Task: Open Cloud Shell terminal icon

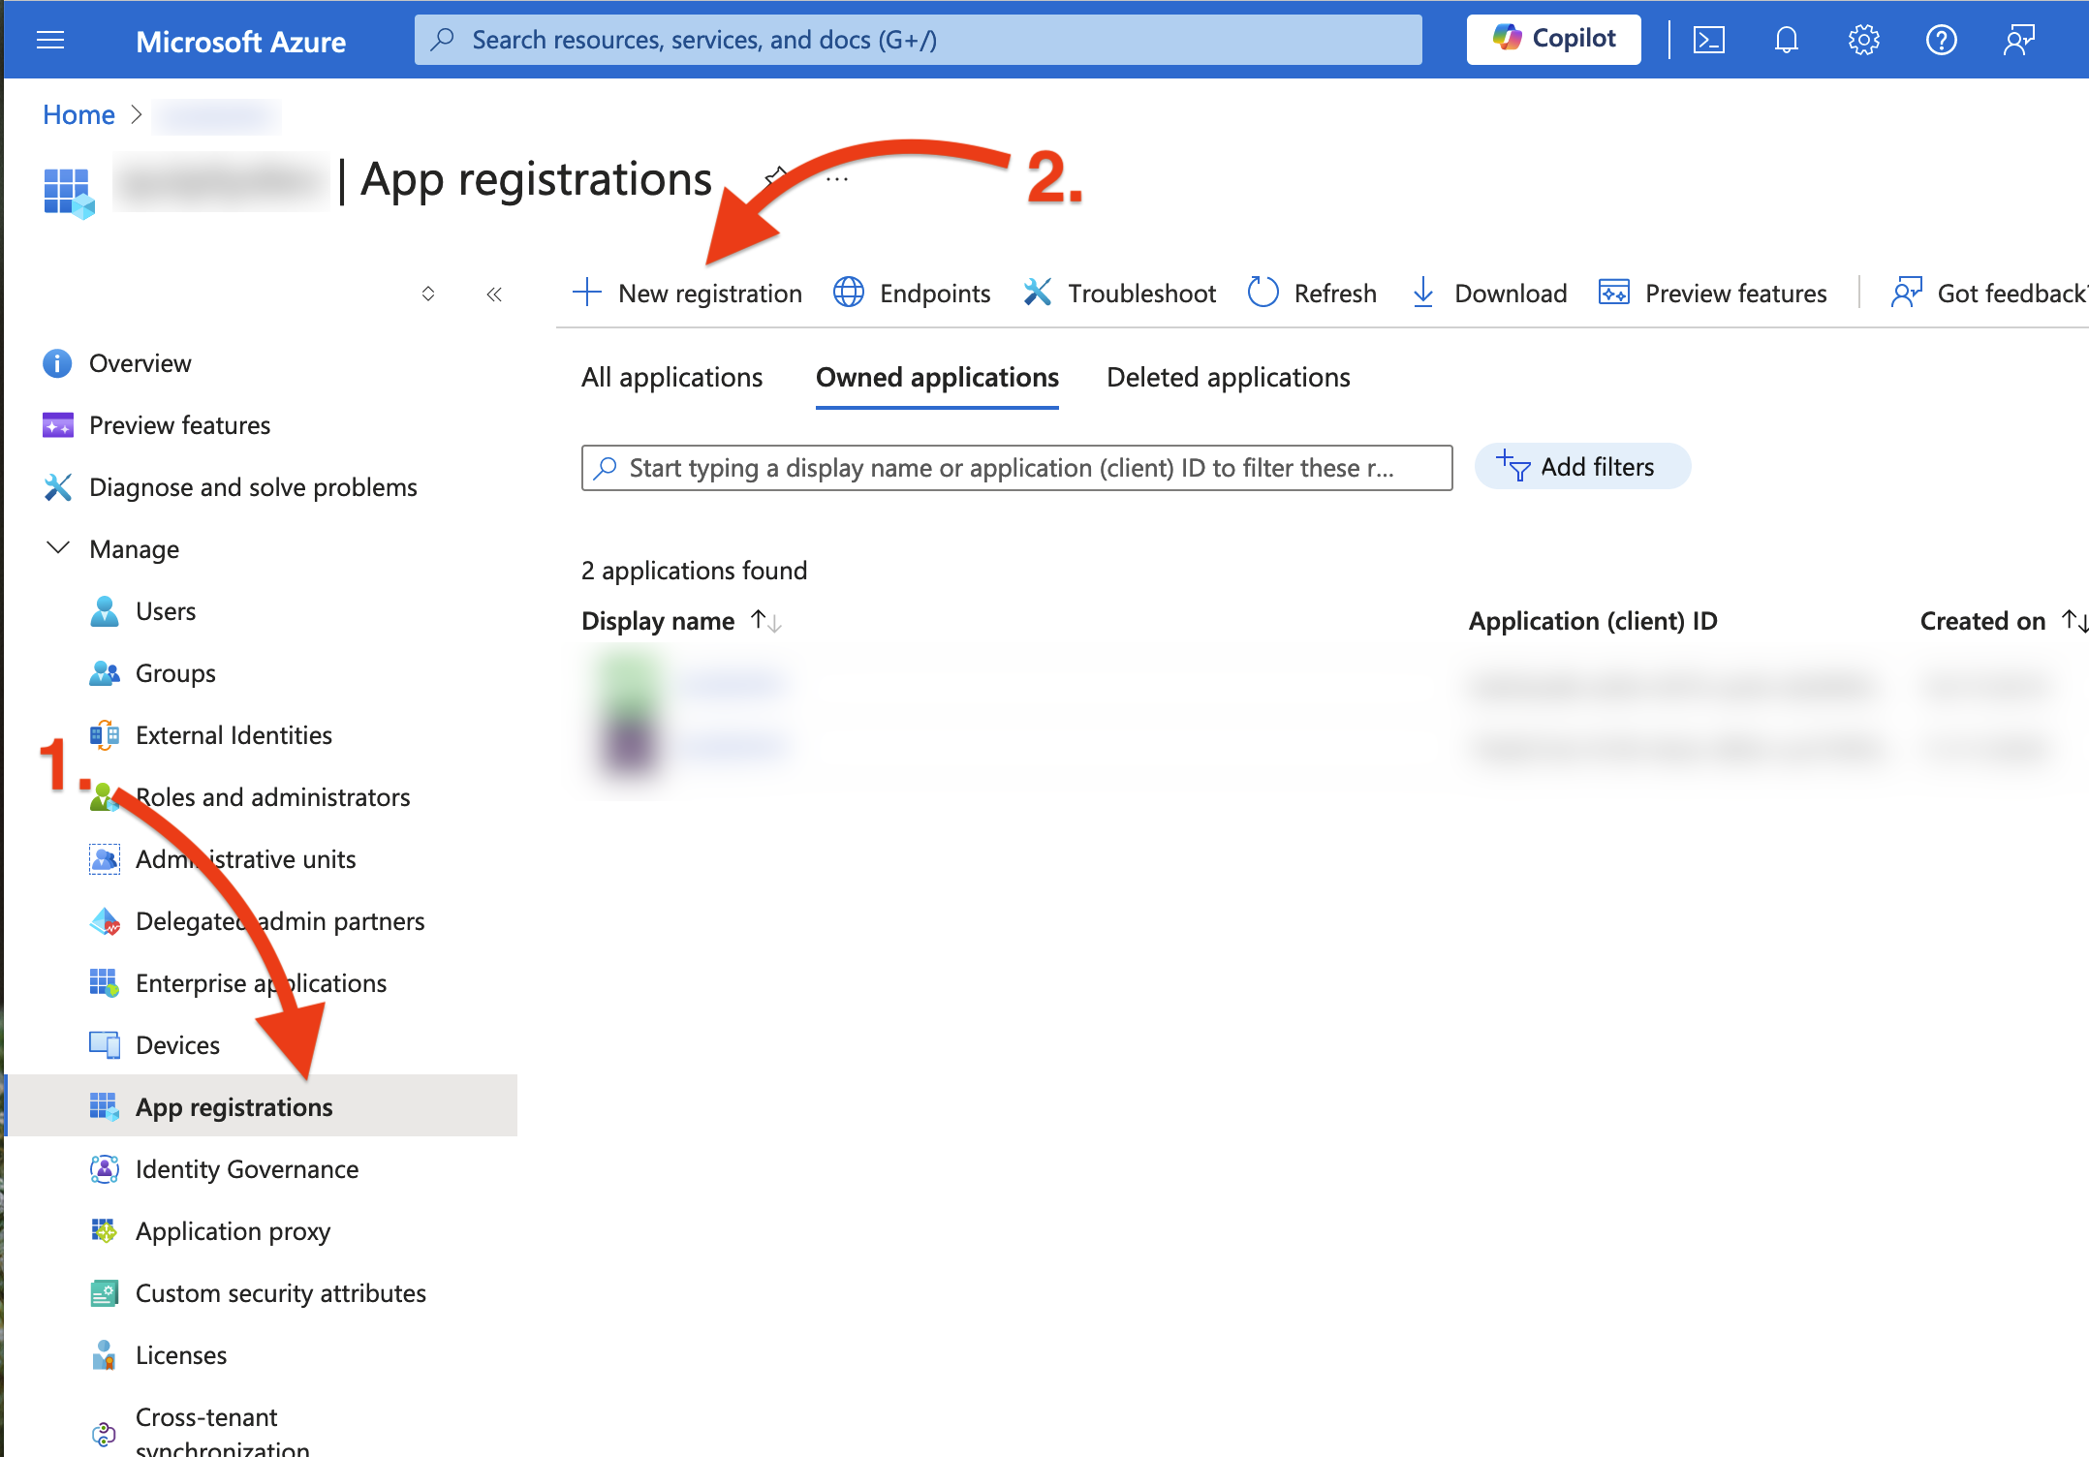Action: click(1708, 40)
